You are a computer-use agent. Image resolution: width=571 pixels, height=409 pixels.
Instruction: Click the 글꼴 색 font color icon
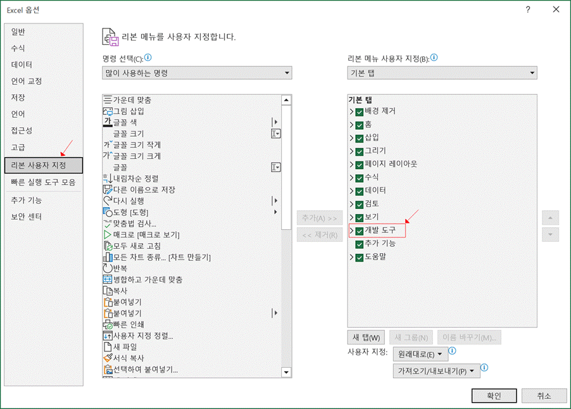pyautogui.click(x=108, y=122)
